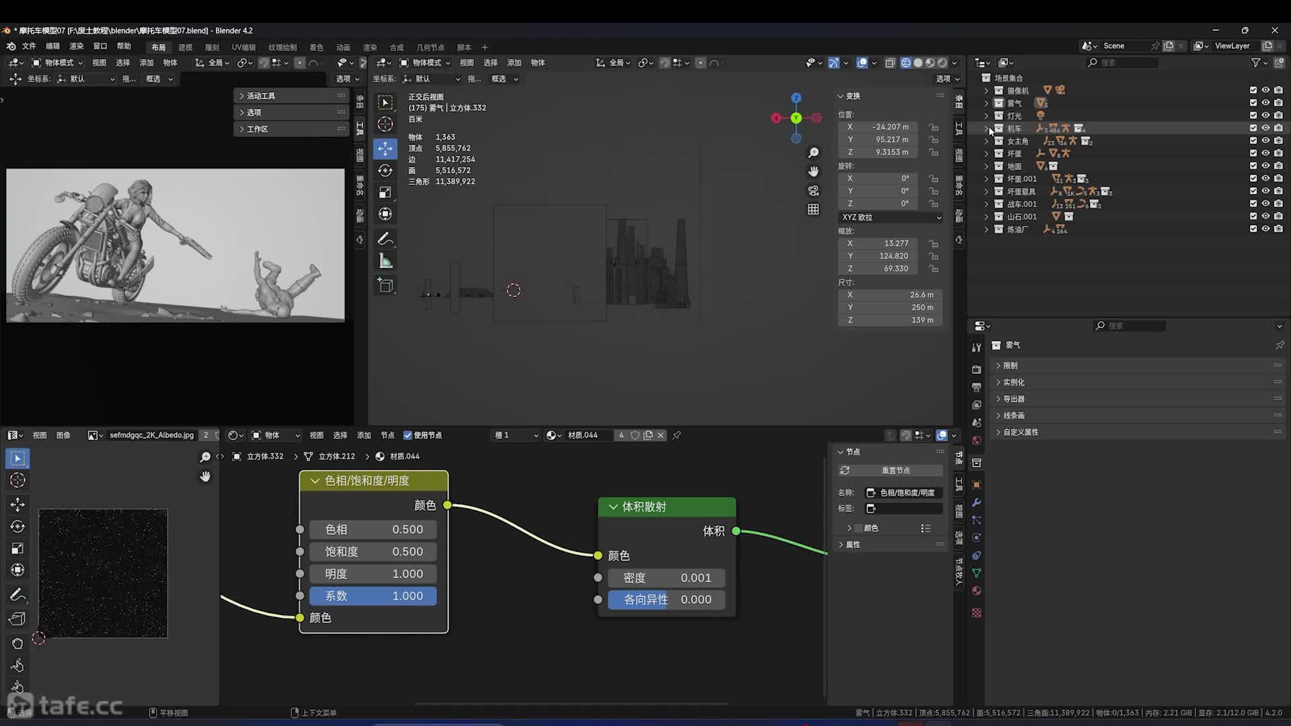Image resolution: width=1291 pixels, height=726 pixels.
Task: Open the 节点 menu in node editor
Action: tap(387, 436)
